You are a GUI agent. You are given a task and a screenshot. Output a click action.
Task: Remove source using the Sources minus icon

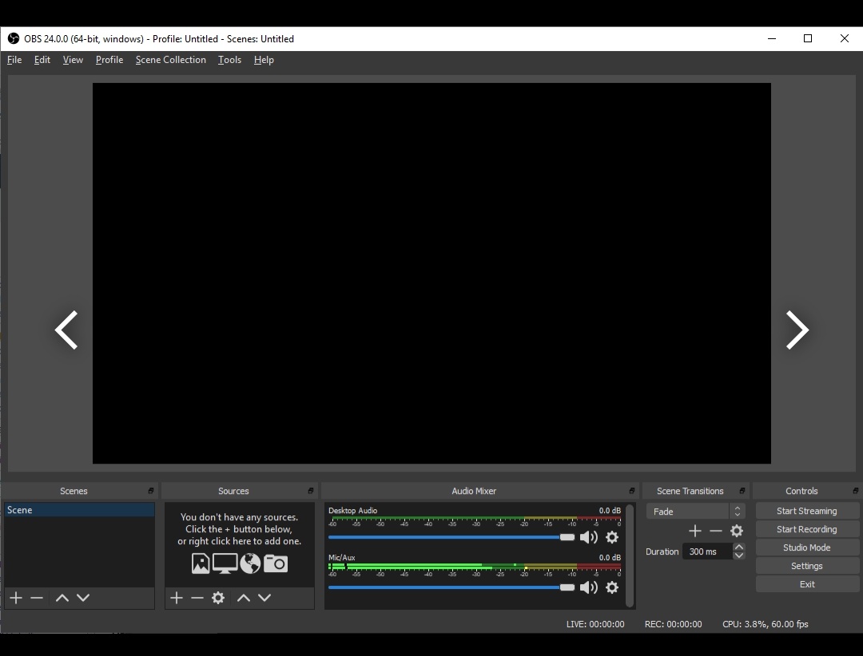[x=197, y=598]
